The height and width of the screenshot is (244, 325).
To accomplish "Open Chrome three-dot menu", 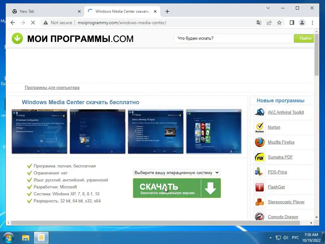I will (x=312, y=23).
